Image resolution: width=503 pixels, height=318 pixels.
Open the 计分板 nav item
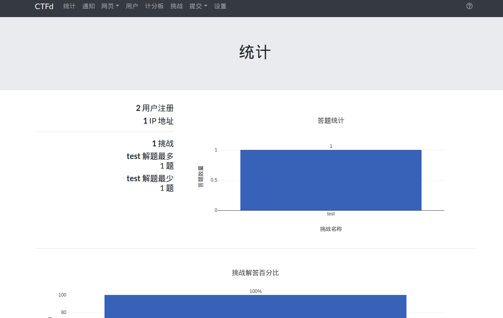coord(154,6)
